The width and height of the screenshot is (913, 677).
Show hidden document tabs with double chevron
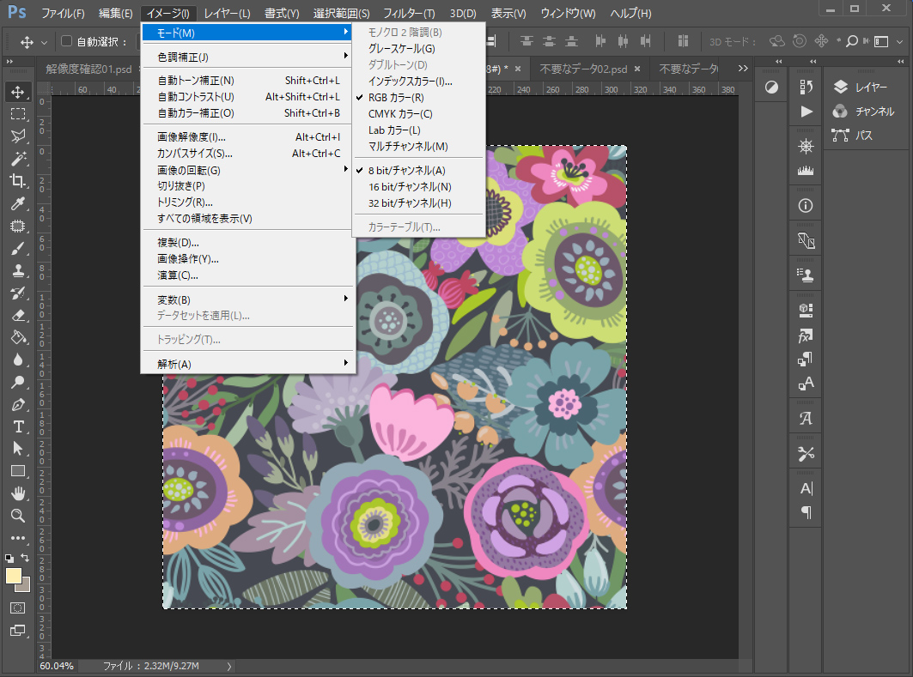[743, 69]
